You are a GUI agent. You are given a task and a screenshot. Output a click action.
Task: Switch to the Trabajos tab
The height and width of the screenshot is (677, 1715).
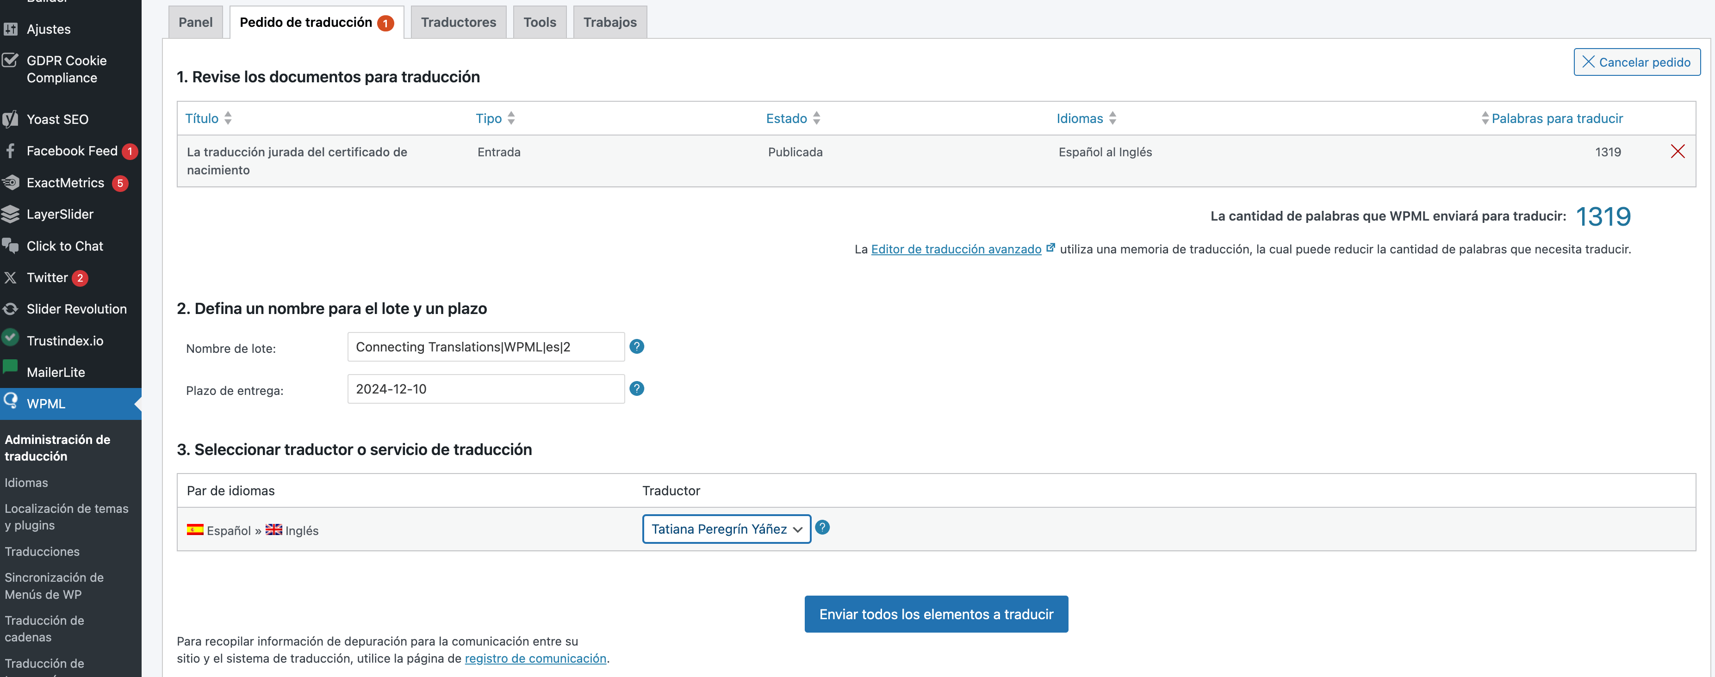tap(610, 23)
